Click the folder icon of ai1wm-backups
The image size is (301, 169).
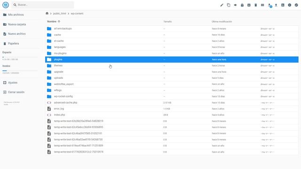pos(49,29)
